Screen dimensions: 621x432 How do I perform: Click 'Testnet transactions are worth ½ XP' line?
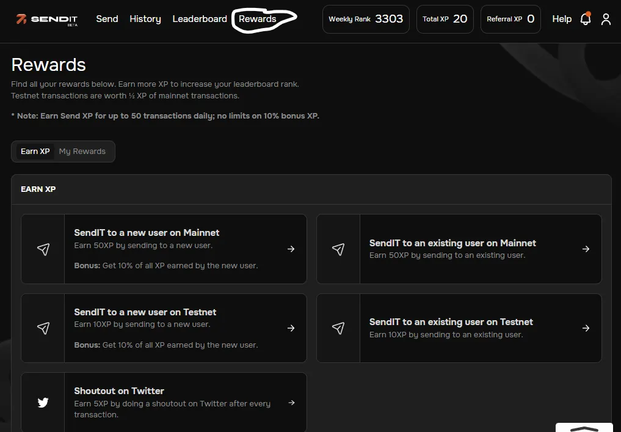pos(125,95)
